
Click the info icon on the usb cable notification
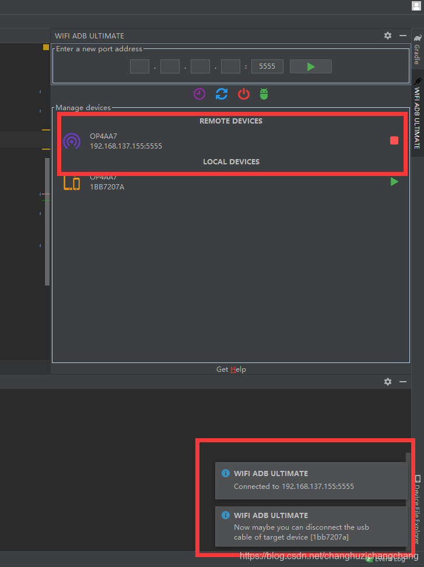[x=225, y=515]
